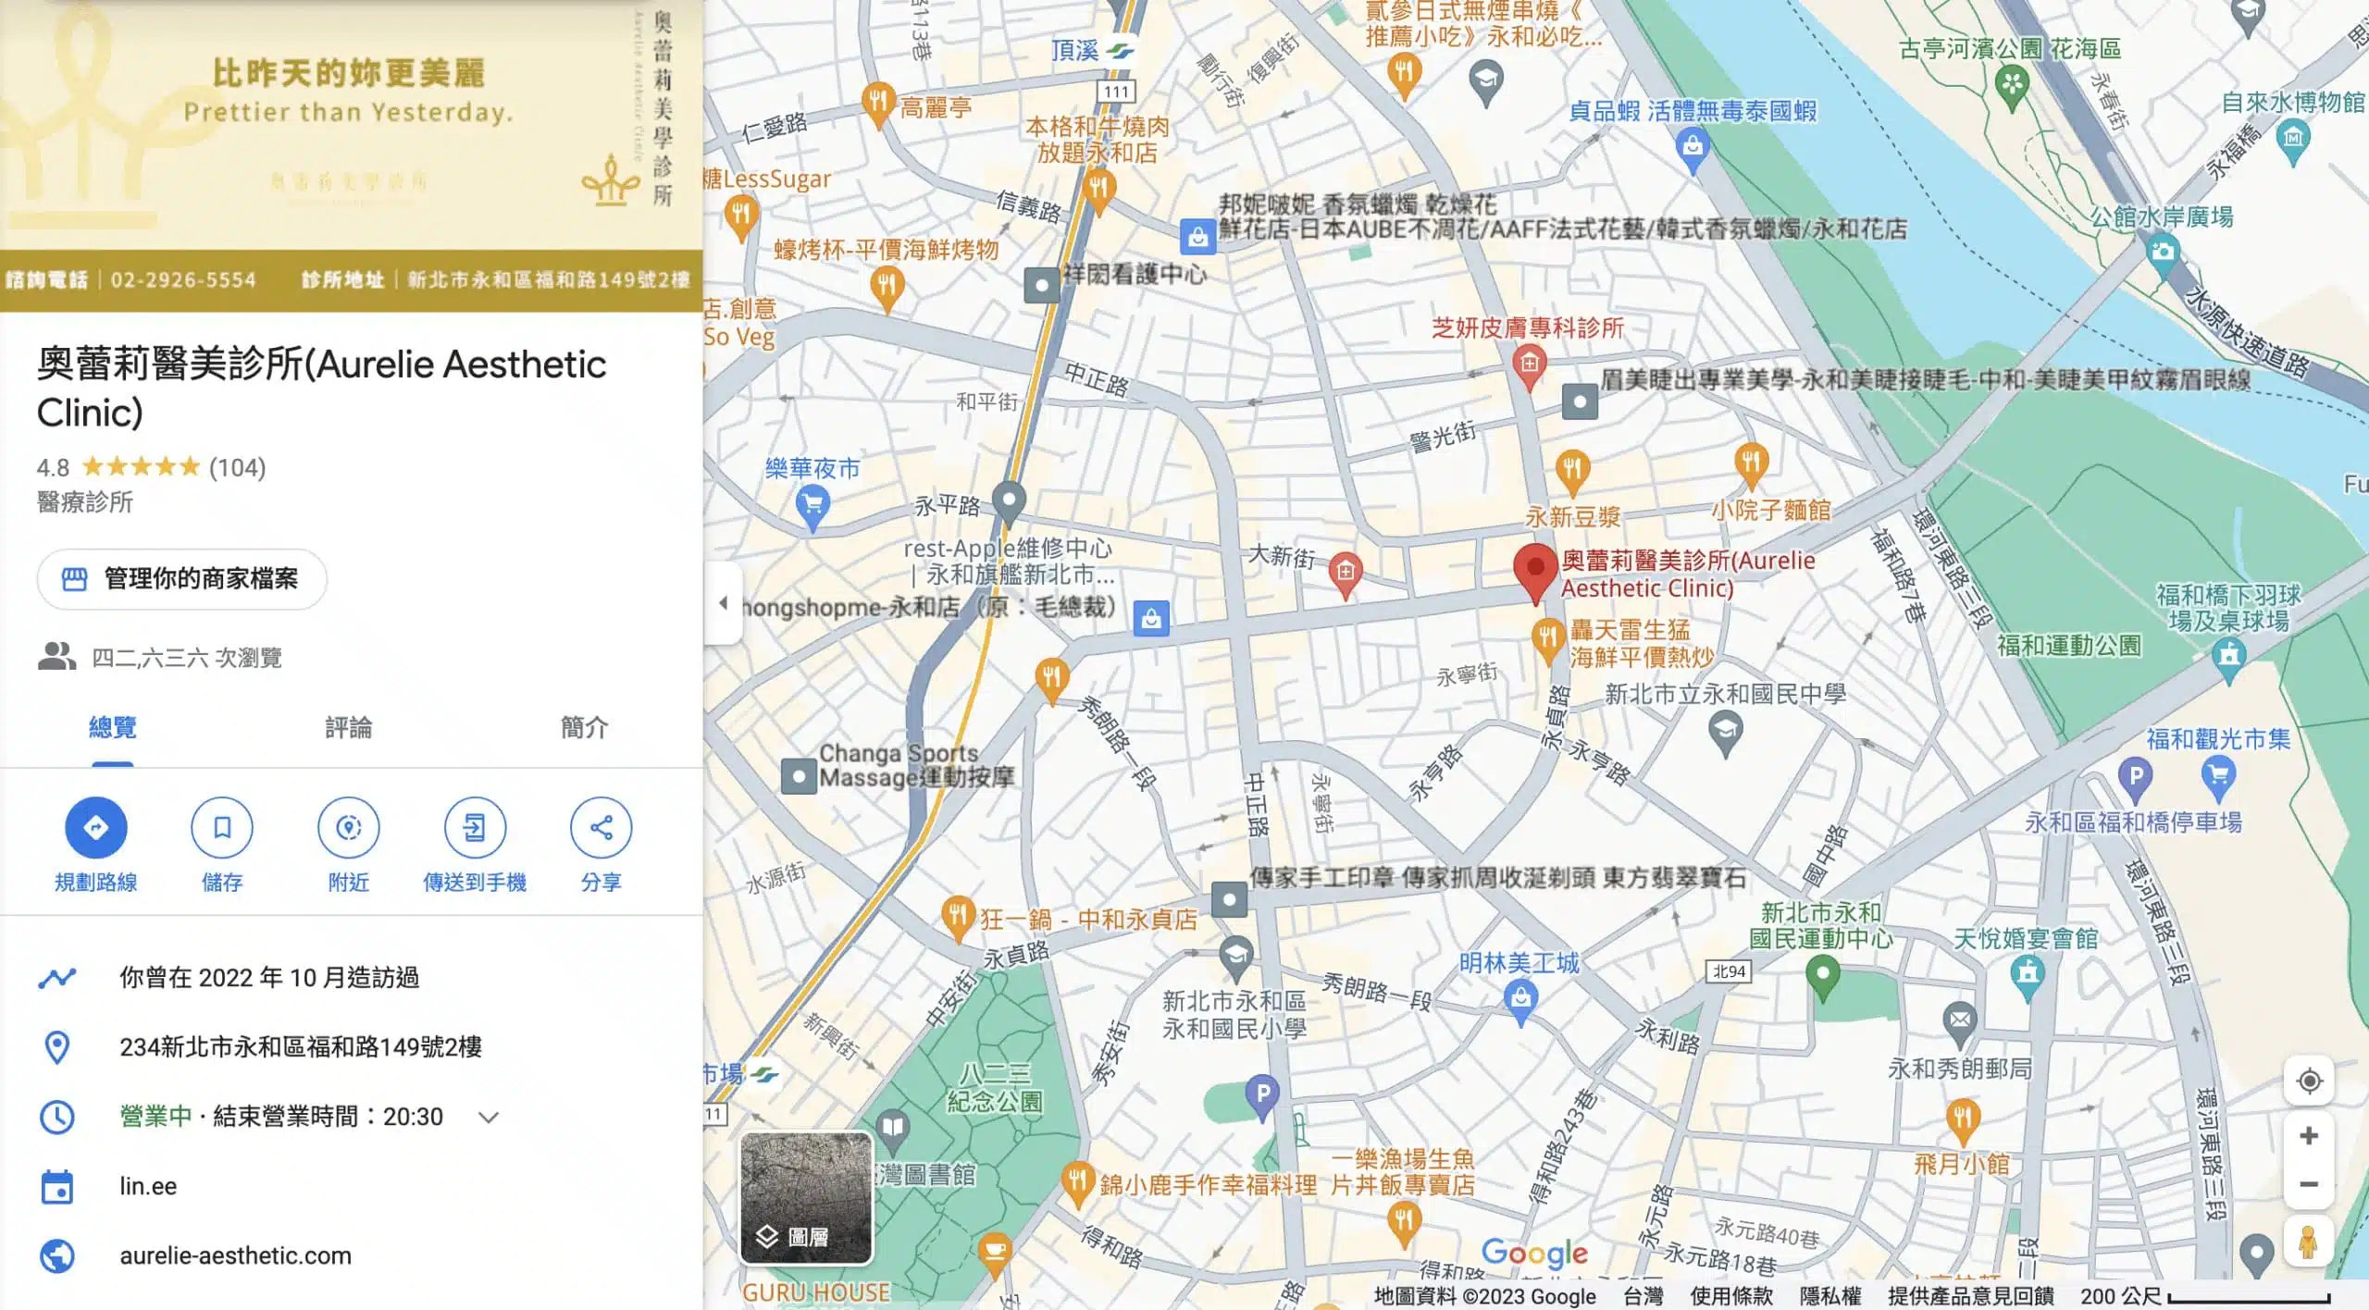This screenshot has width=2369, height=1310.
Task: Zoom out with the minus button
Action: point(2309,1184)
